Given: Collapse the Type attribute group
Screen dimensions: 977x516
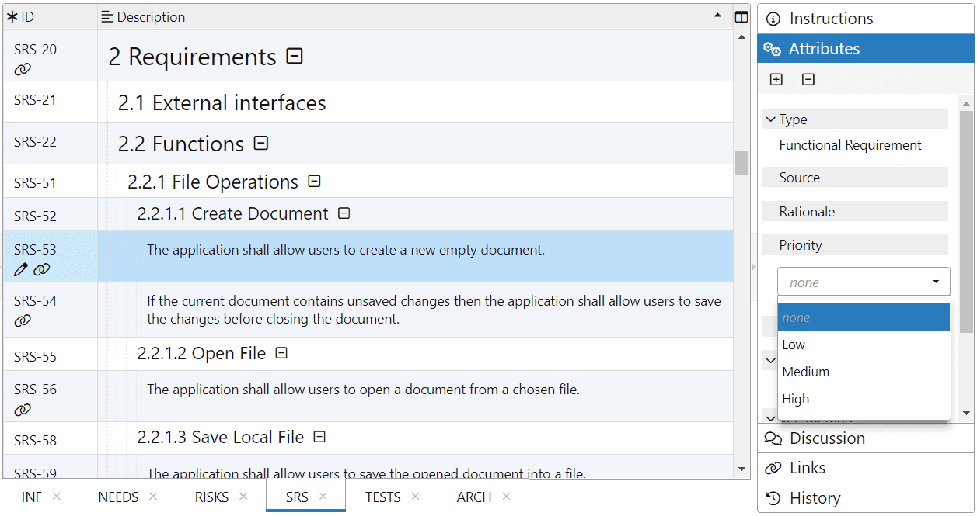Looking at the screenshot, I should click(x=771, y=119).
